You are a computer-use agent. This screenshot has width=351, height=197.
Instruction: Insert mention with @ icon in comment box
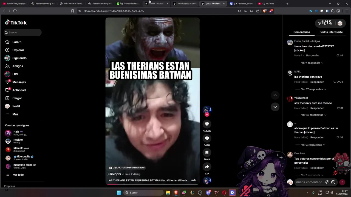(327, 182)
